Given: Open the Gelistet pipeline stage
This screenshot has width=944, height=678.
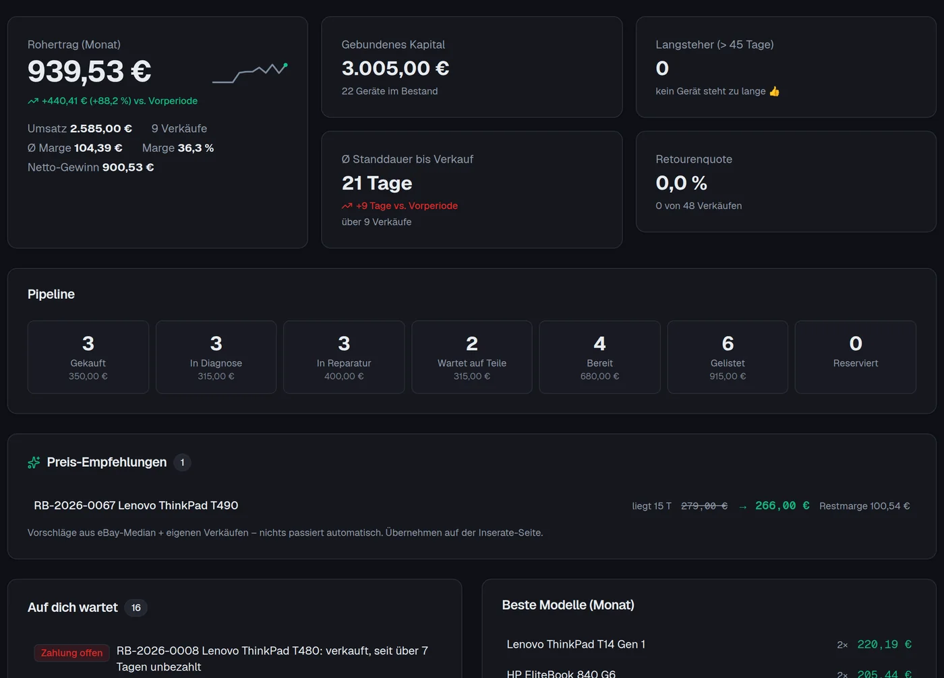Looking at the screenshot, I should (728, 357).
